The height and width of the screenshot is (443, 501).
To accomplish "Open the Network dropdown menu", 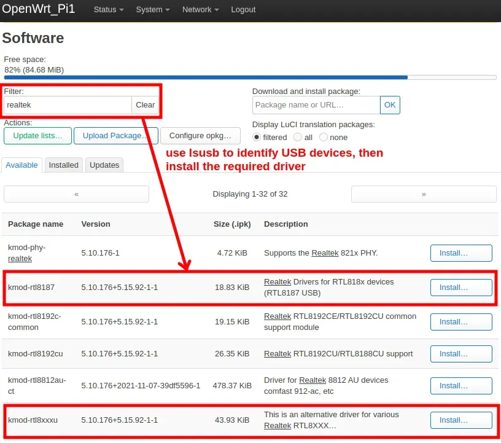I will [200, 10].
